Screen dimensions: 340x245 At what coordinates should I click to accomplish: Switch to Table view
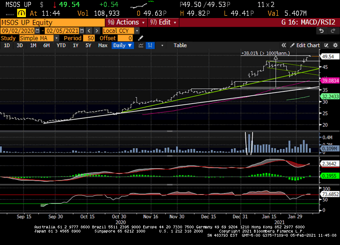click(180, 45)
